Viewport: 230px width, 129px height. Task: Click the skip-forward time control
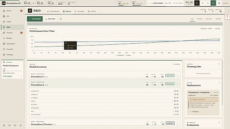[x=219, y=3]
